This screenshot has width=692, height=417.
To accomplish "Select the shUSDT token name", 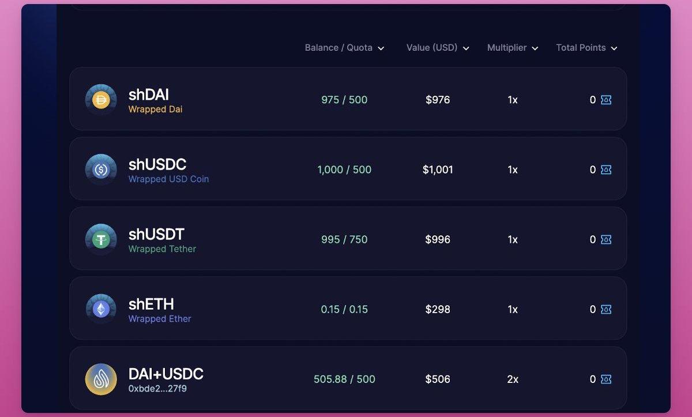I will click(156, 234).
